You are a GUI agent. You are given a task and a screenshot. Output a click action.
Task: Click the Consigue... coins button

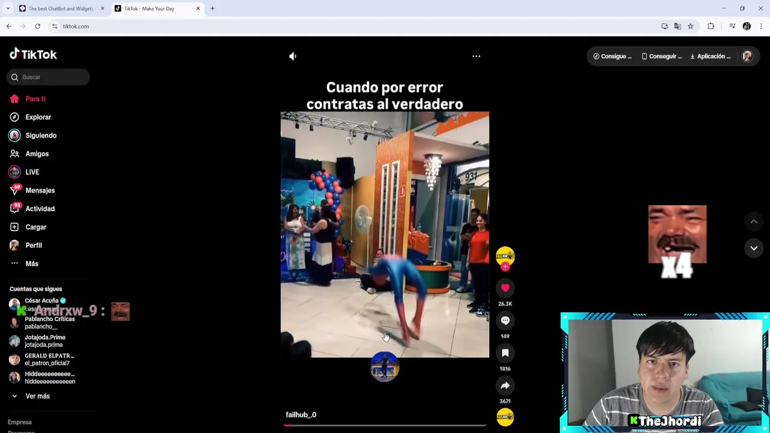point(612,57)
